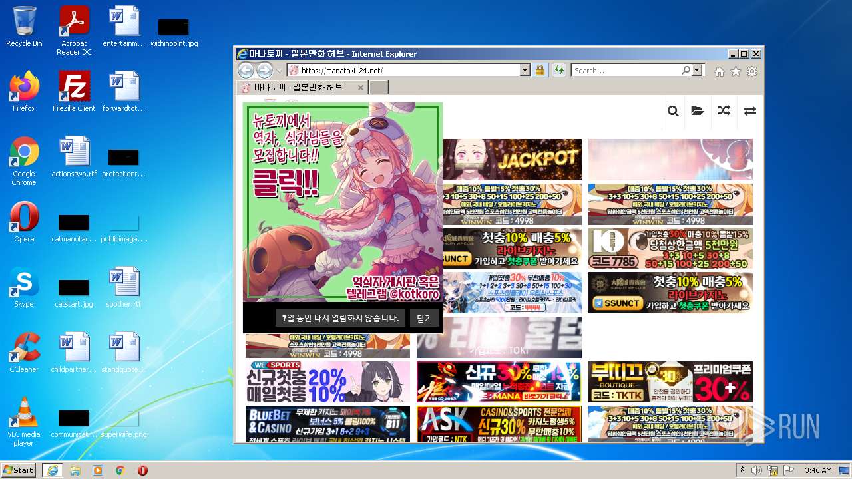This screenshot has height=479, width=852.
Task: Click the Internet Explorer taskbar icon
Action: click(x=52, y=470)
